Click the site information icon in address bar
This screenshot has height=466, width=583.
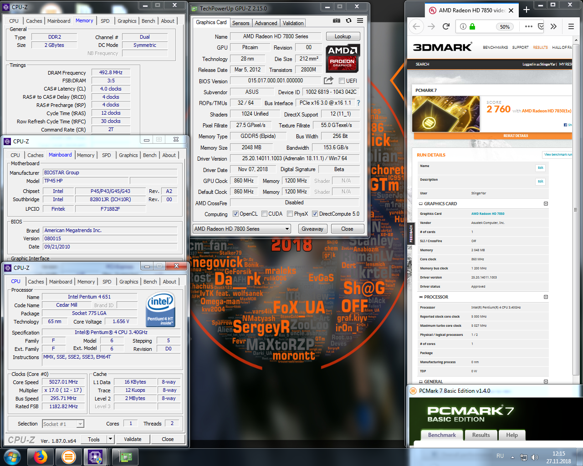463,27
